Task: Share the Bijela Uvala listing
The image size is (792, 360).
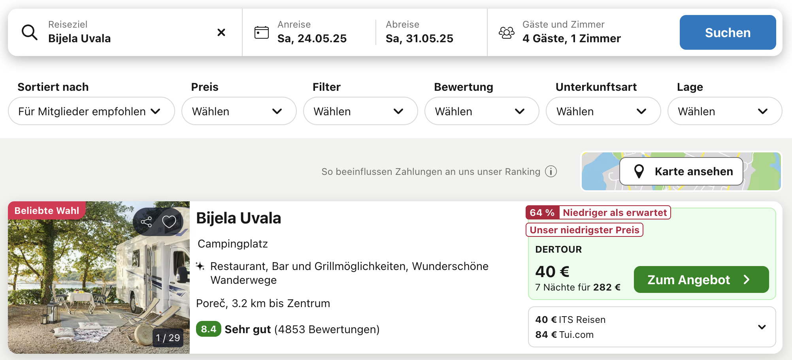Action: 147,222
